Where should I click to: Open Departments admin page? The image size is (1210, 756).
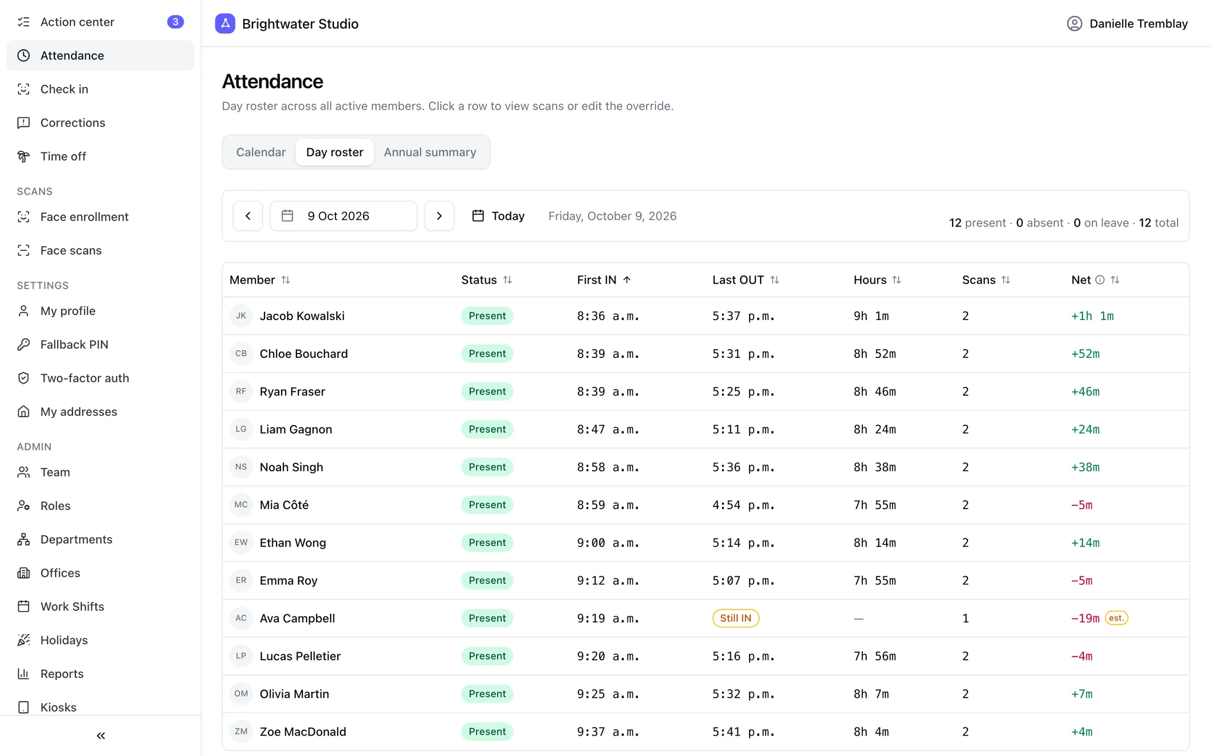coord(100,539)
